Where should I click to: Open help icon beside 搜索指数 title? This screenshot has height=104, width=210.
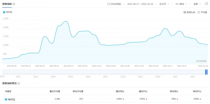coord(14,4)
